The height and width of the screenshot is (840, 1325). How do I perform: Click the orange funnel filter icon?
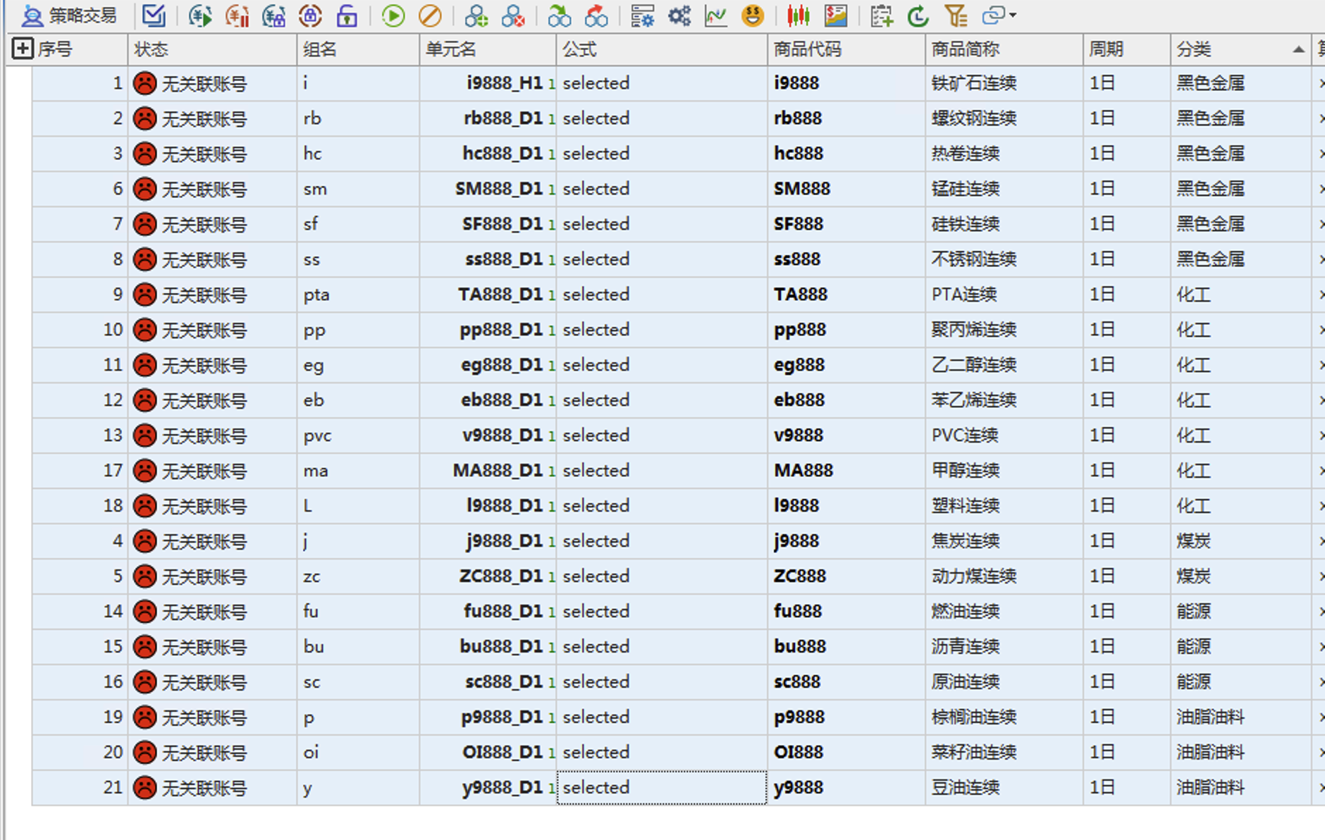(955, 15)
